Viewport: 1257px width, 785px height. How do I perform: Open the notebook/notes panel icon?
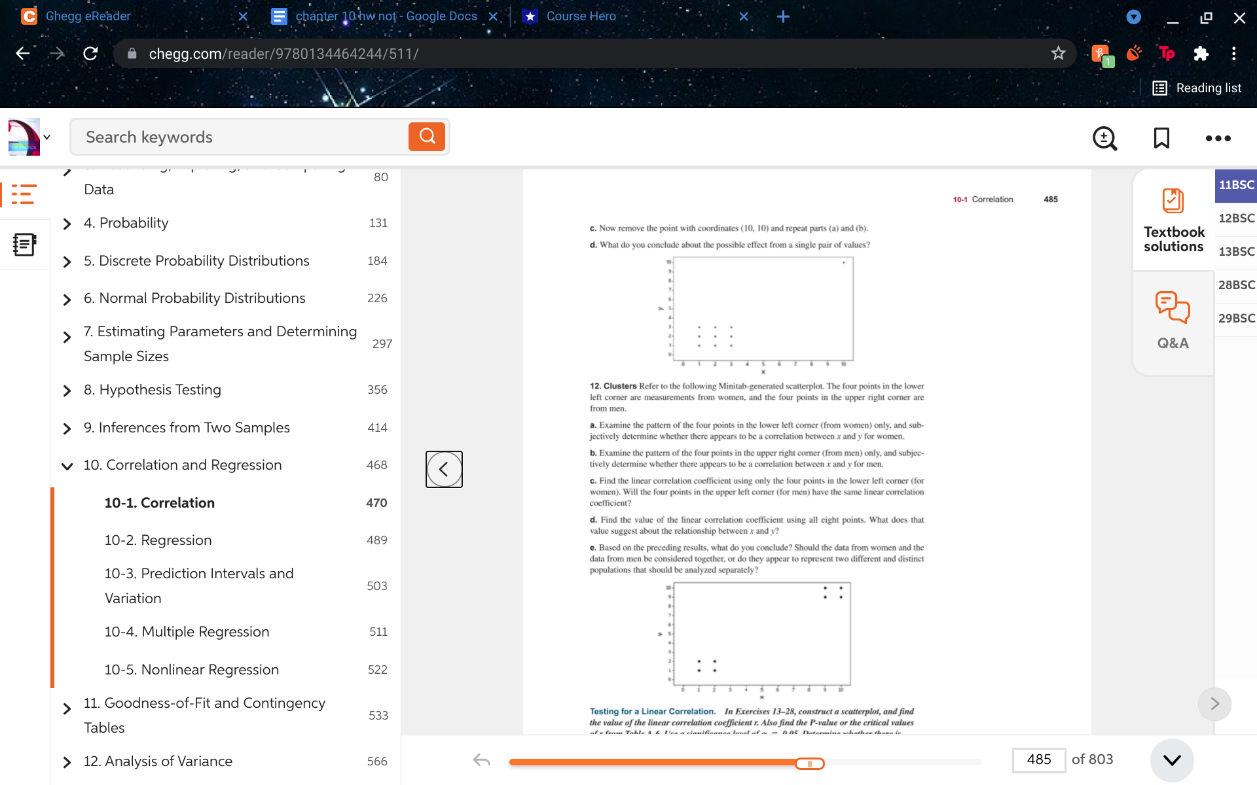pyautogui.click(x=24, y=244)
